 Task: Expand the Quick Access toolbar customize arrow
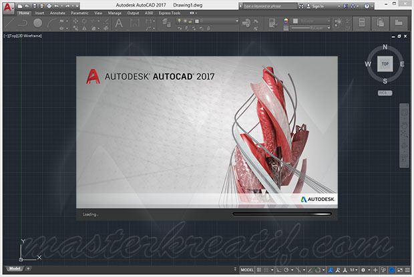coord(77,6)
